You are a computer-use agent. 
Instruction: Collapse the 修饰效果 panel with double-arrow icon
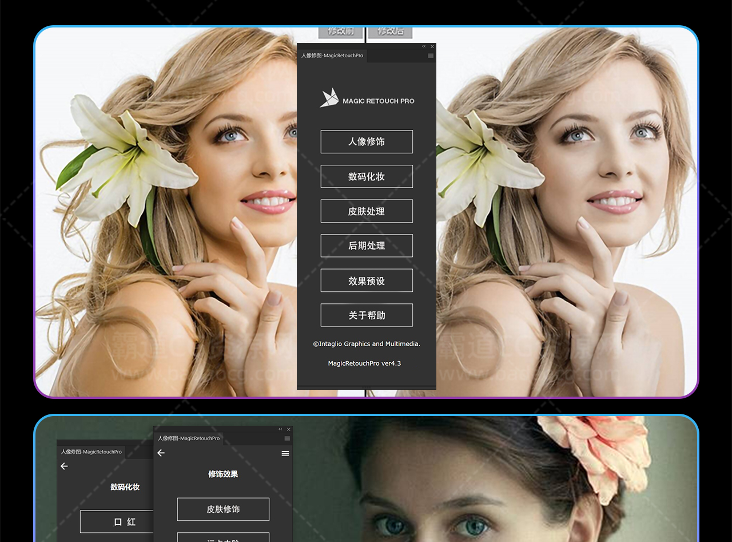280,429
